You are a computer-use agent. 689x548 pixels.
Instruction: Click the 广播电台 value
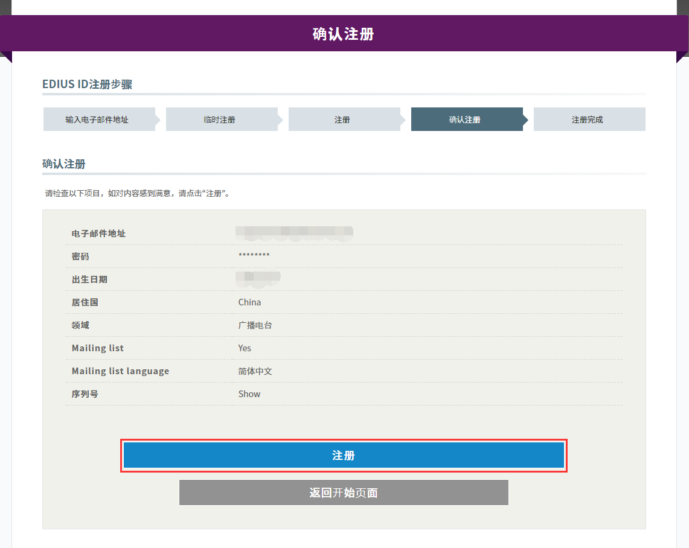tap(255, 325)
